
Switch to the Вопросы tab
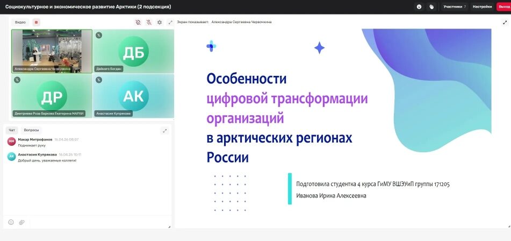[31, 130]
